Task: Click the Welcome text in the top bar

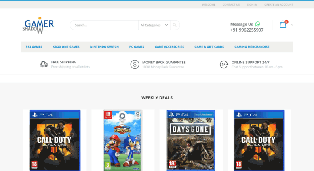Action: (209, 4)
